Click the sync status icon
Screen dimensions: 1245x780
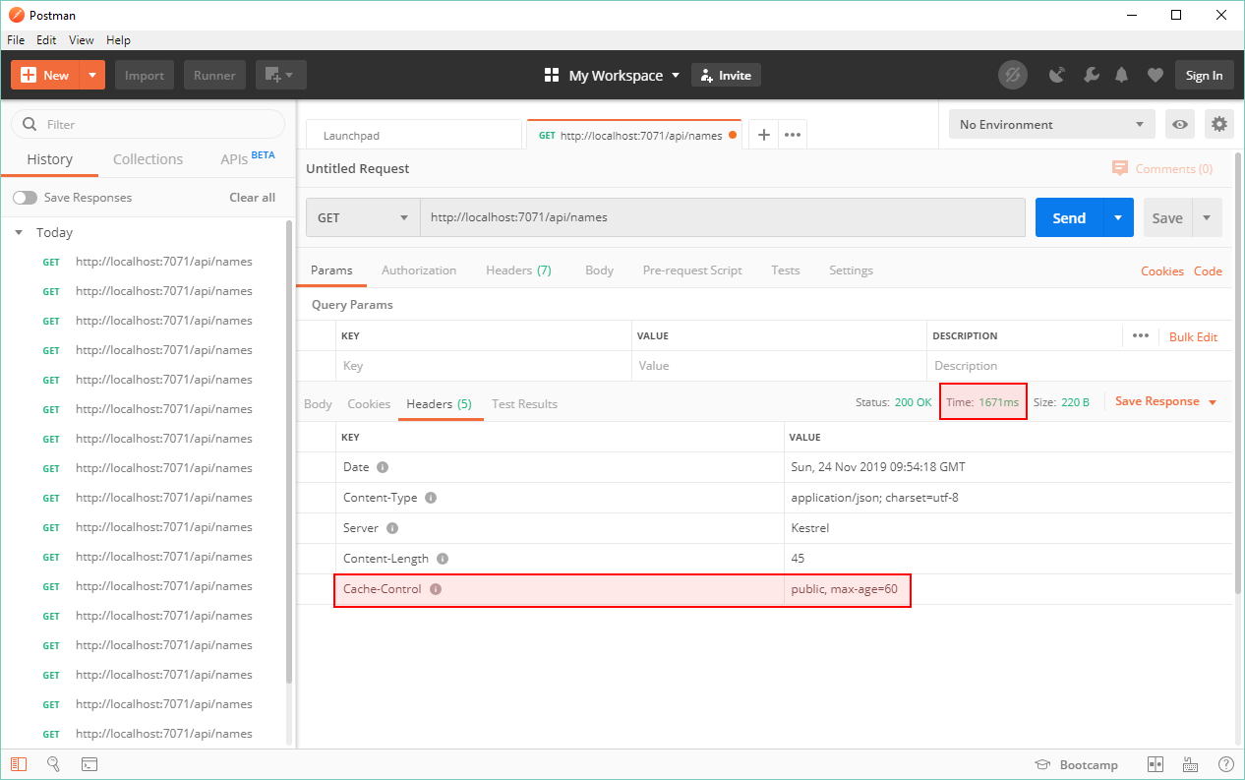point(1012,75)
